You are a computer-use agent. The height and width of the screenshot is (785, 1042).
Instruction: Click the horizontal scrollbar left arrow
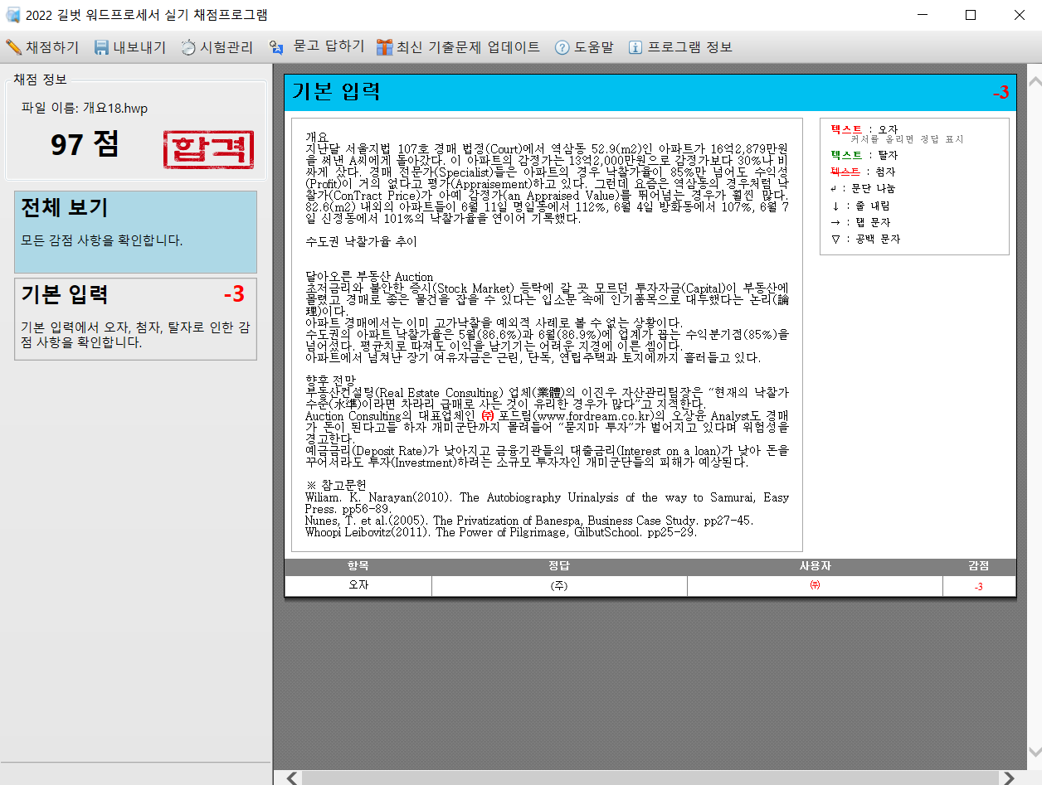point(291,778)
